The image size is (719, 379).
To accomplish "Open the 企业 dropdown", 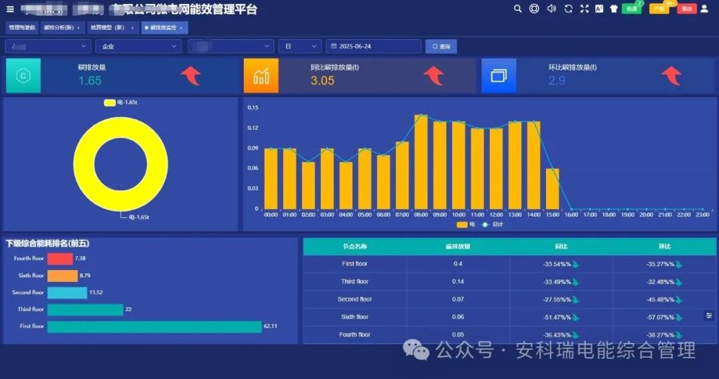I will pyautogui.click(x=138, y=47).
